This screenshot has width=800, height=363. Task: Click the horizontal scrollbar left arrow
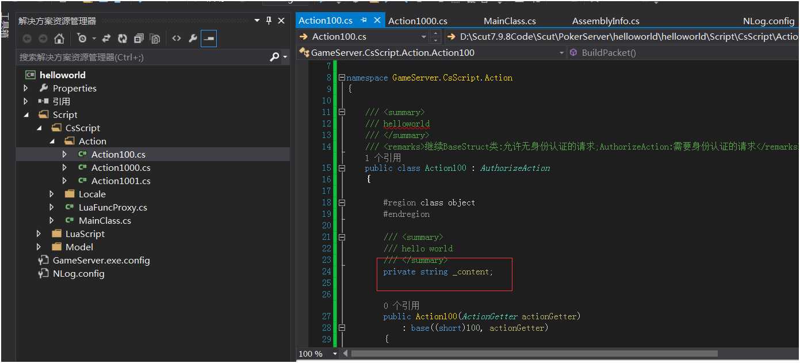pyautogui.click(x=345, y=353)
